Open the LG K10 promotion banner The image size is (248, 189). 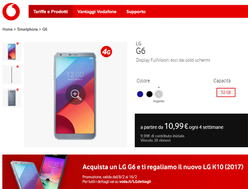tap(125, 172)
